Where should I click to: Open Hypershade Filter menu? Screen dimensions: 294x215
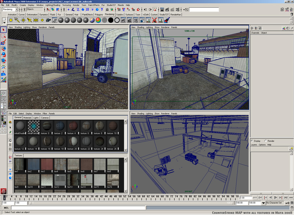tap(45, 114)
